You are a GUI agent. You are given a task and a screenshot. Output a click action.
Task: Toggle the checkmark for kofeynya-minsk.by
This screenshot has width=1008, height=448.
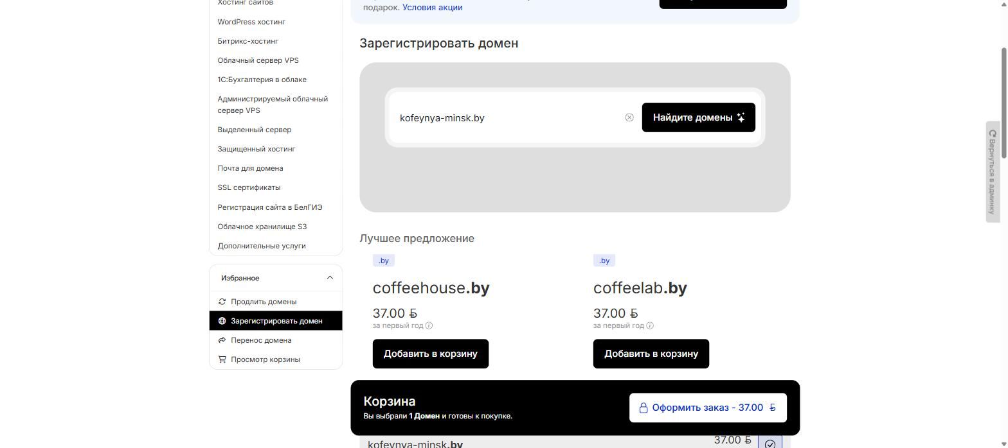770,443
